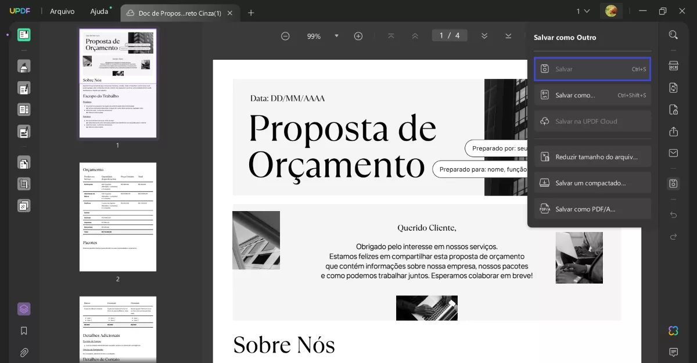The width and height of the screenshot is (697, 363).
Task: Open the Layers panel icon
Action: (x=24, y=309)
